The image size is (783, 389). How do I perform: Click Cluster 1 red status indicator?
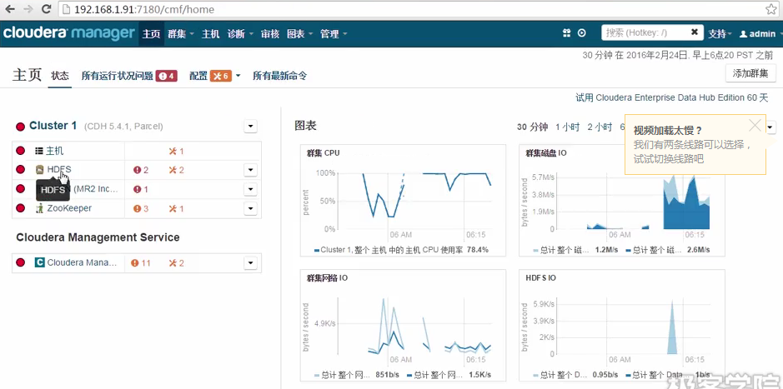pos(21,127)
